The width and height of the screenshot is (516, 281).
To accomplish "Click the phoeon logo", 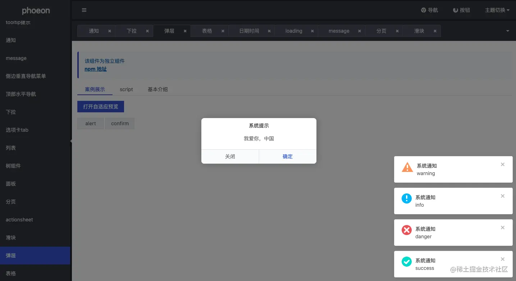I will (x=36, y=11).
